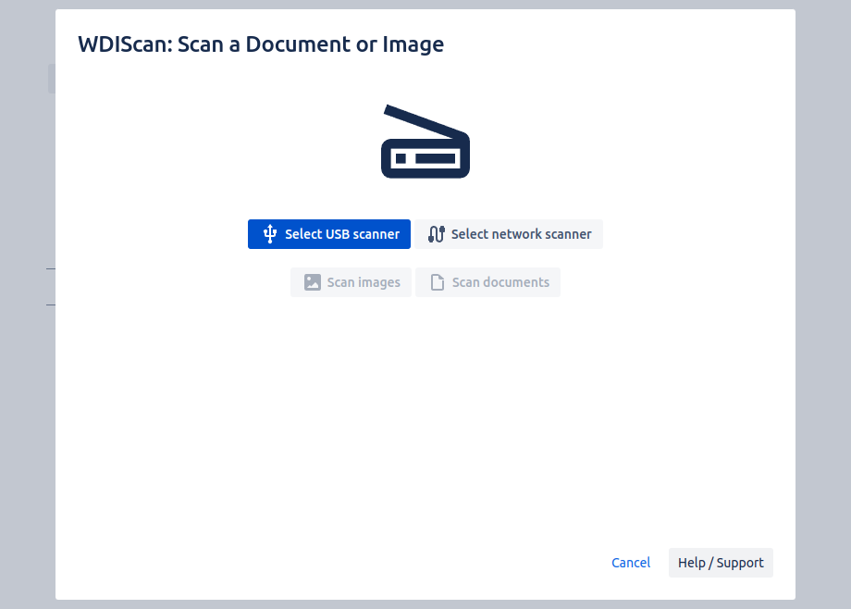851x609 pixels.
Task: Cancel the WDIScan dialog
Action: click(x=631, y=563)
